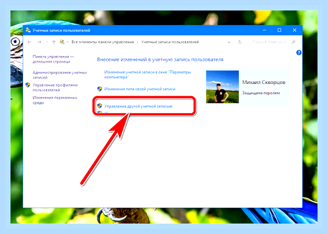Open recent locations dropdown beside forward arrow
Image resolution: width=328 pixels, height=234 pixels.
[x=47, y=42]
